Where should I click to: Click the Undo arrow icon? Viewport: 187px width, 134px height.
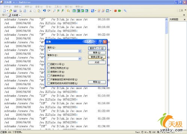point(45,11)
